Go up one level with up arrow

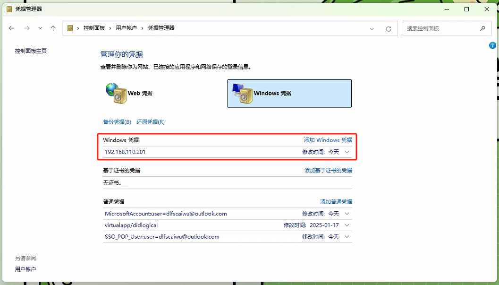(x=53, y=28)
